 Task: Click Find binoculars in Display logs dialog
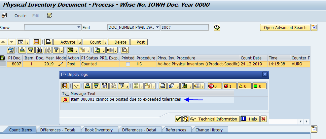click(104, 86)
